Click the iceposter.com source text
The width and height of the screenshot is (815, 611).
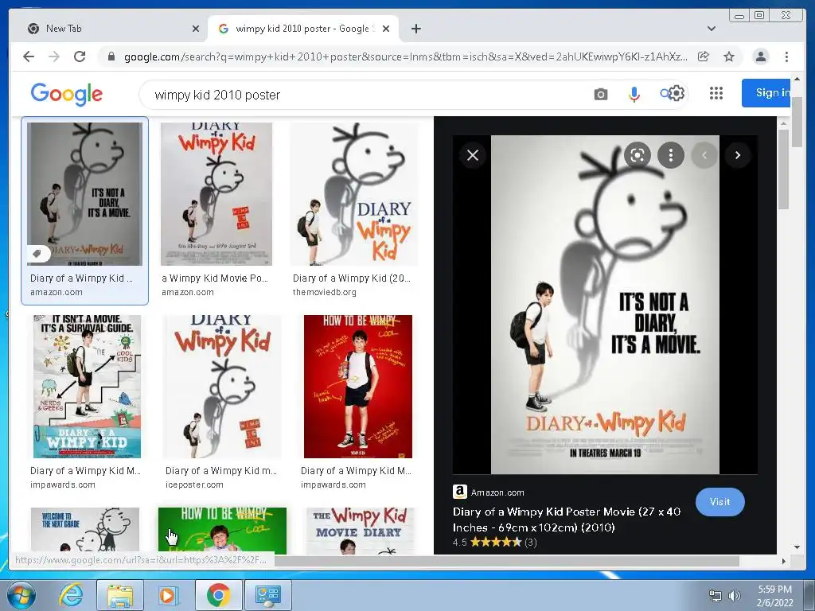tap(194, 485)
